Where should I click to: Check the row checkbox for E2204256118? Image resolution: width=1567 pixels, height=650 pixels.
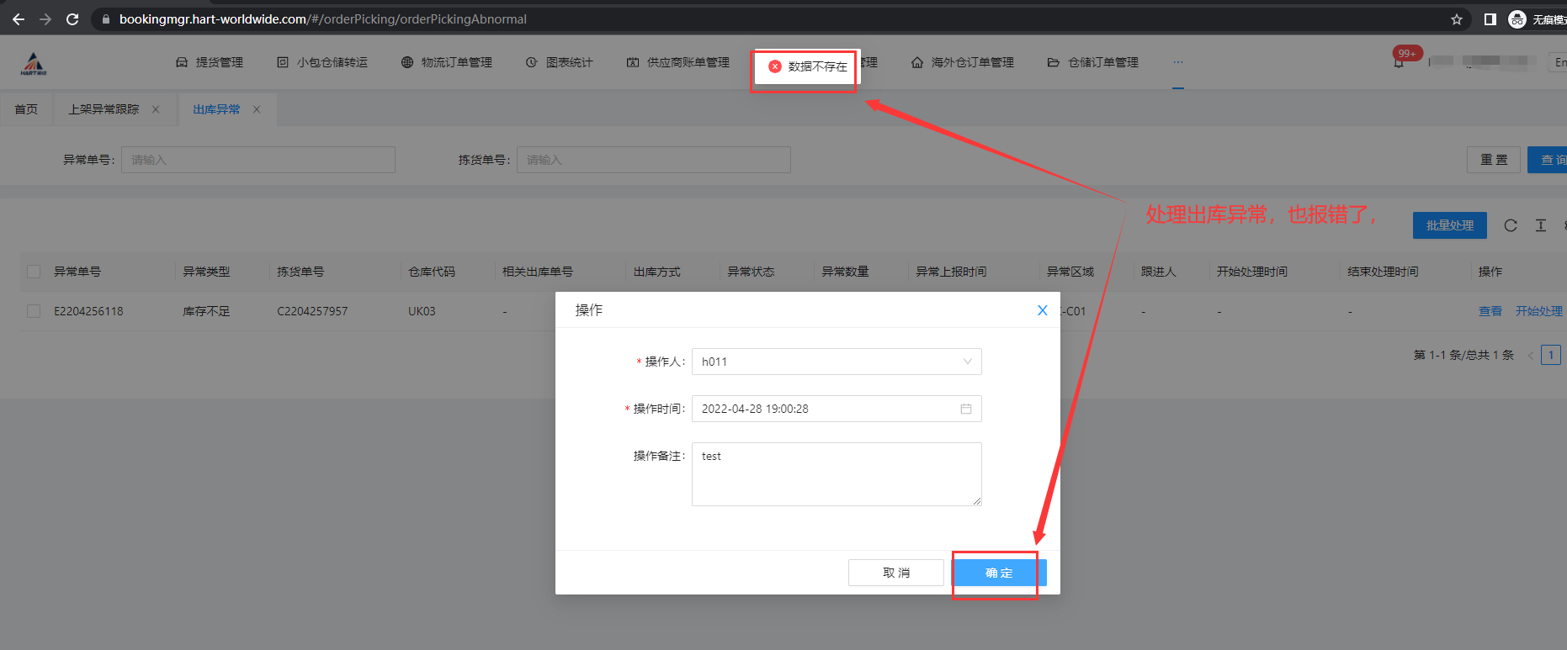tap(34, 311)
